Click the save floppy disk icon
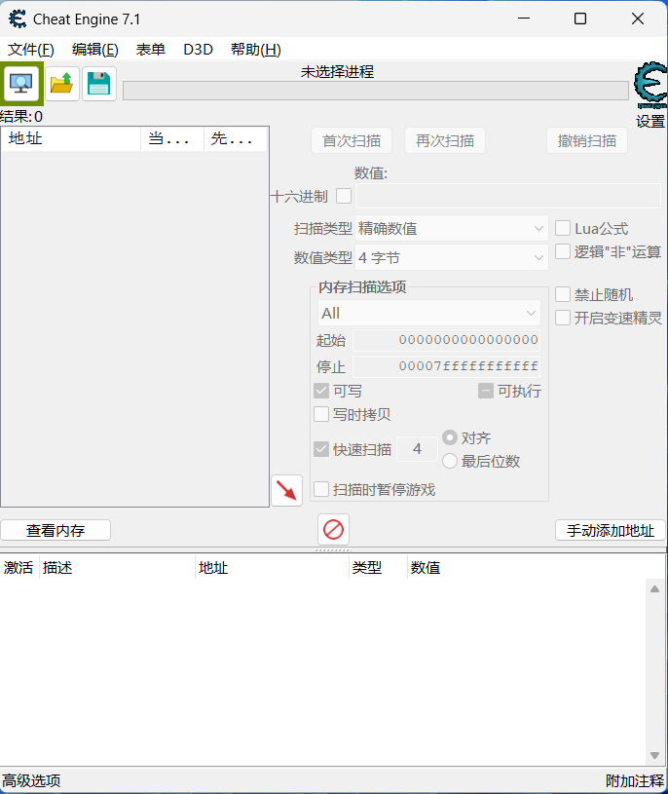The image size is (668, 794). click(x=99, y=84)
